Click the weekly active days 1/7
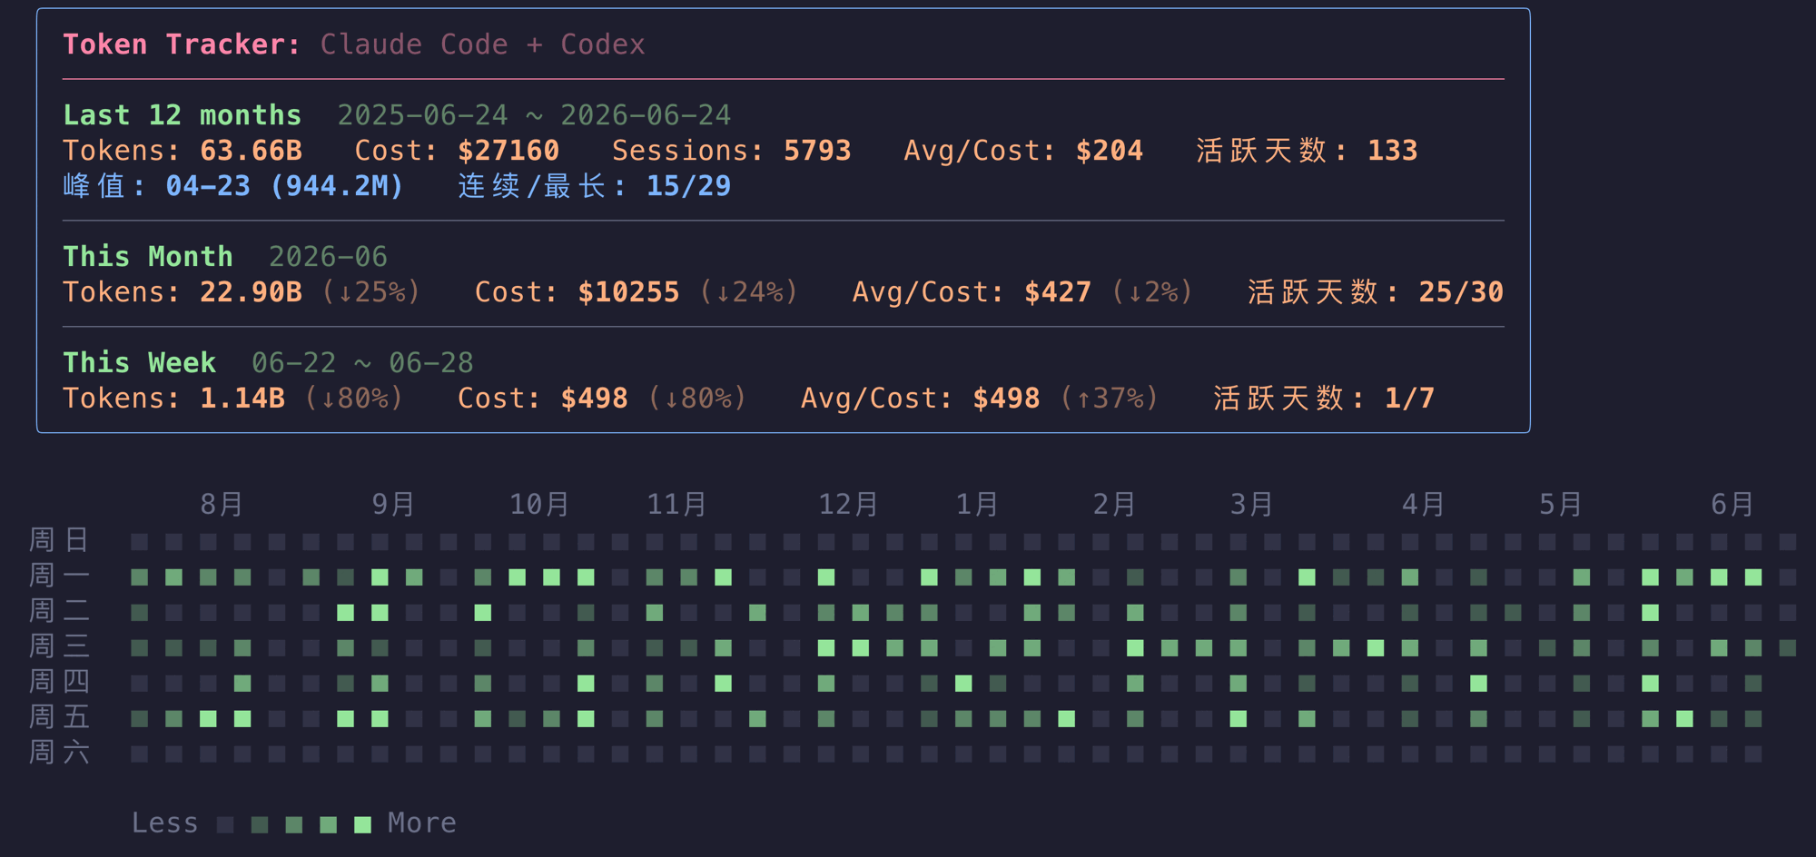This screenshot has width=1816, height=857. (1409, 399)
